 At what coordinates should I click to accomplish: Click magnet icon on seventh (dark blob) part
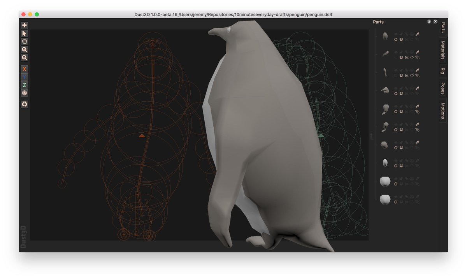pyautogui.click(x=401, y=148)
